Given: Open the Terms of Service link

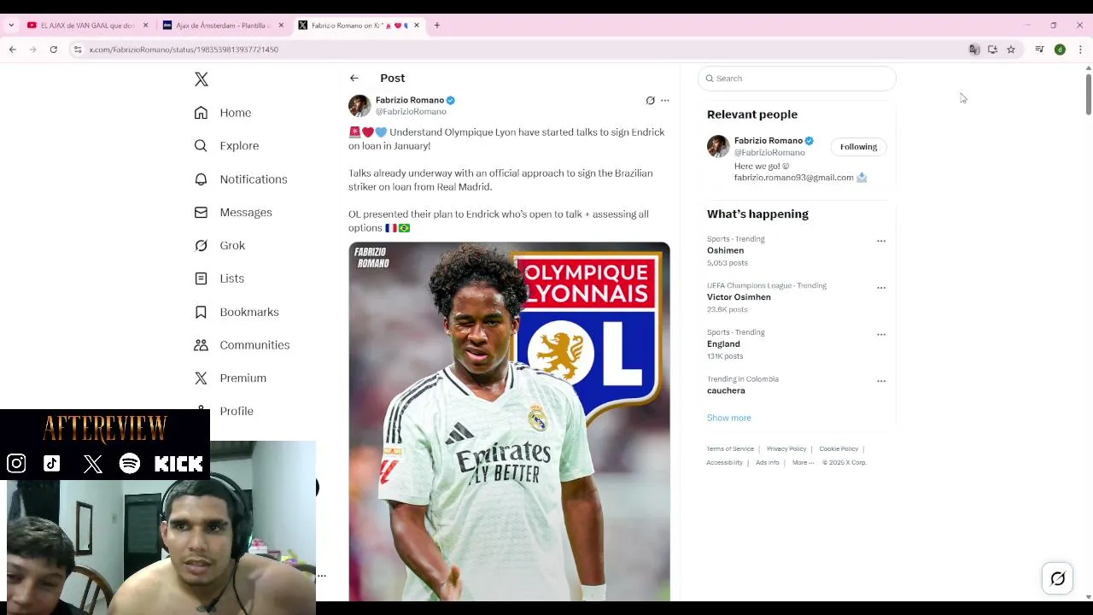Looking at the screenshot, I should [730, 449].
